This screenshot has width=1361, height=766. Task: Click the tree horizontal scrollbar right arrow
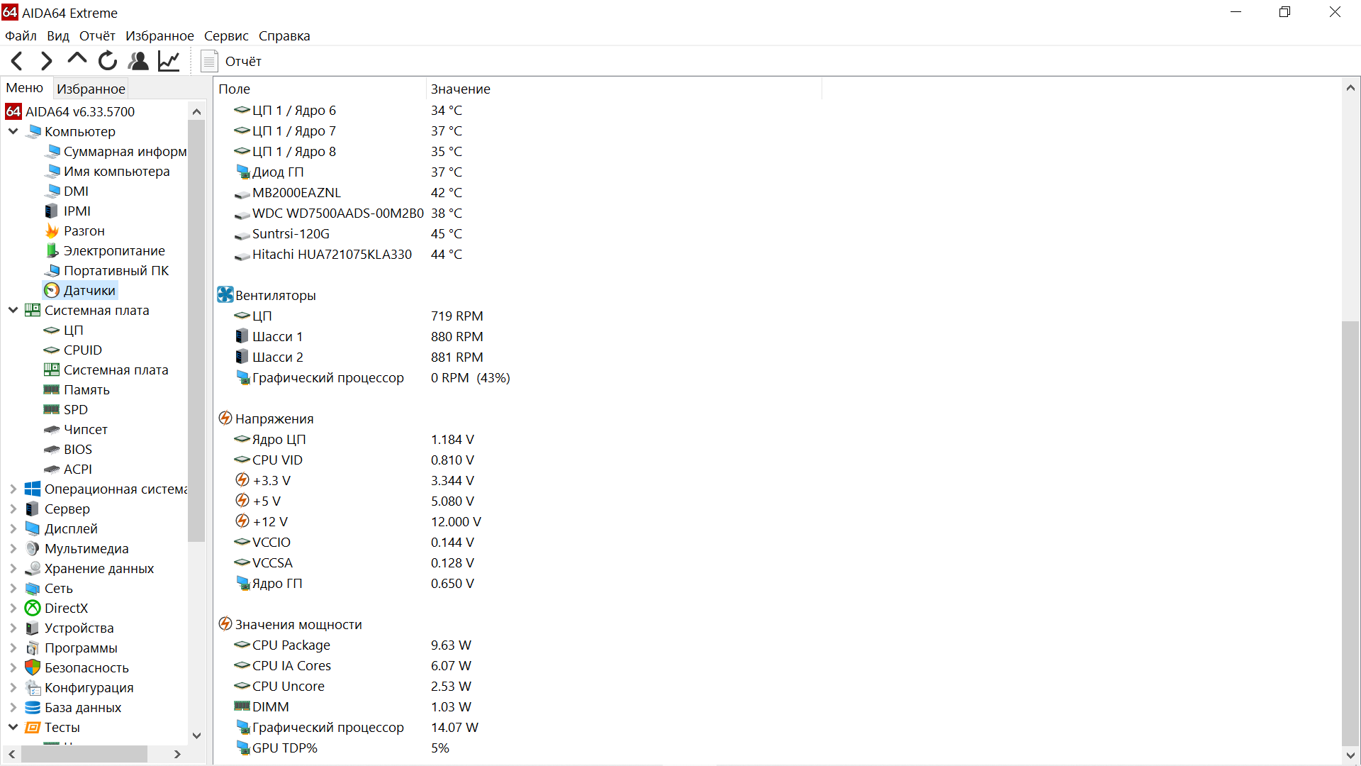pyautogui.click(x=177, y=754)
